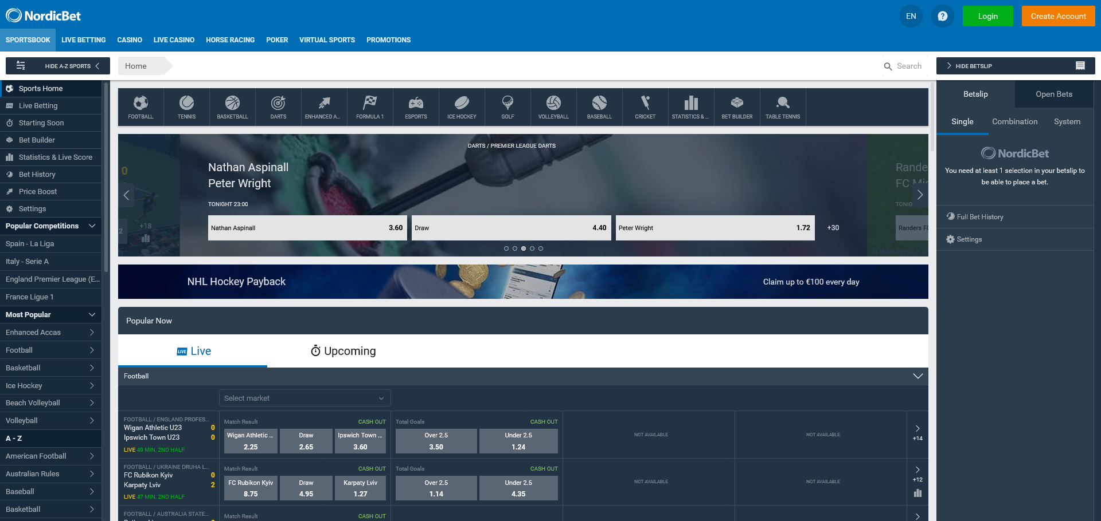Show next carousel slide

(920, 195)
